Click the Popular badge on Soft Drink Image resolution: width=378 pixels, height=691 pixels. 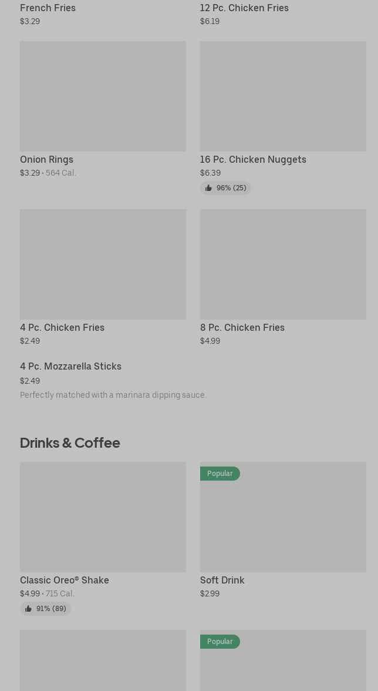[x=220, y=474]
